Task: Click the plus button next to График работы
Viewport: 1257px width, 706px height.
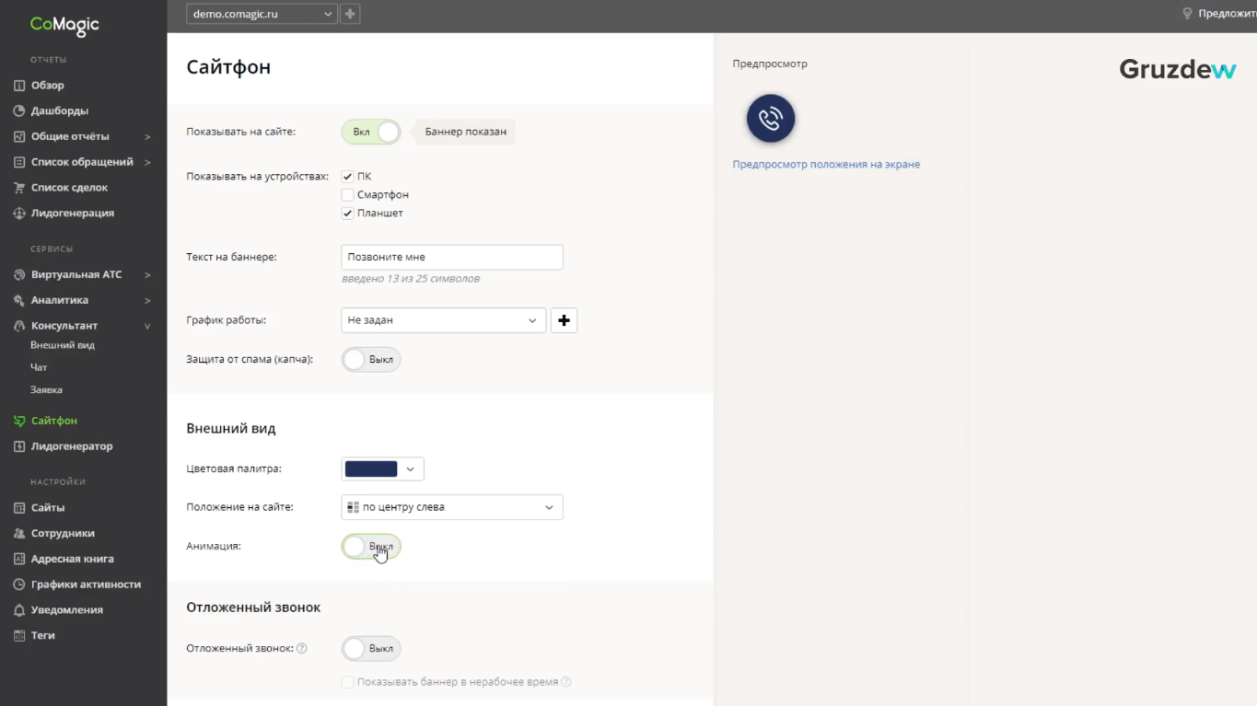Action: [564, 320]
